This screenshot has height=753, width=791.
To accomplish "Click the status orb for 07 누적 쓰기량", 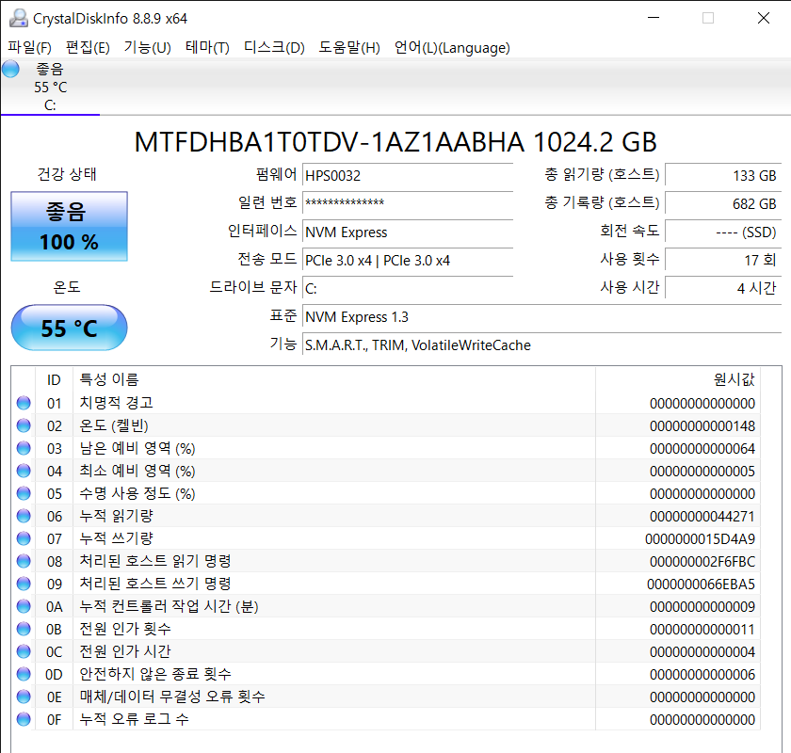I will (x=24, y=538).
